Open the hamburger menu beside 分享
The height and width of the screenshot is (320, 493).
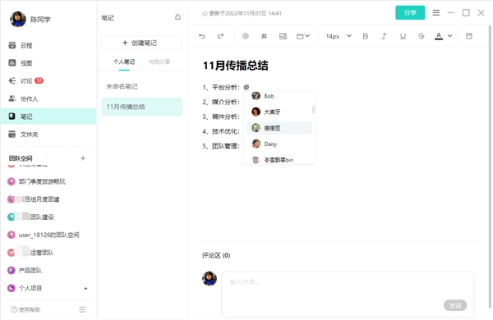pos(435,12)
